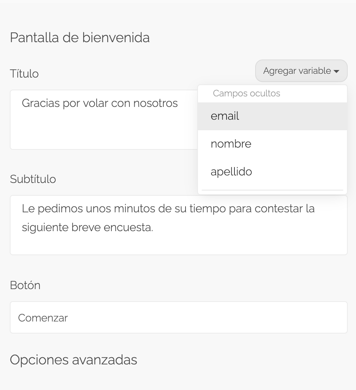Place cursor after siguiente breve encuesta
This screenshot has width=356, height=390.
coord(154,227)
